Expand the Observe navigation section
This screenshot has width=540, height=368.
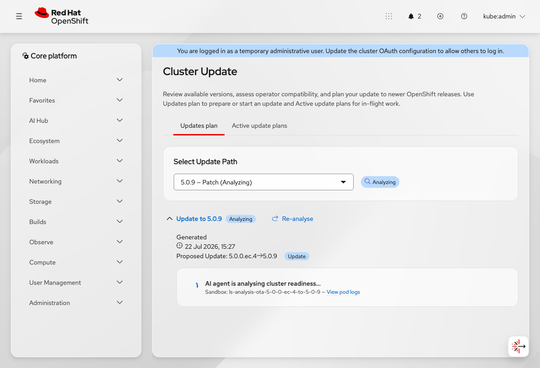(x=76, y=242)
